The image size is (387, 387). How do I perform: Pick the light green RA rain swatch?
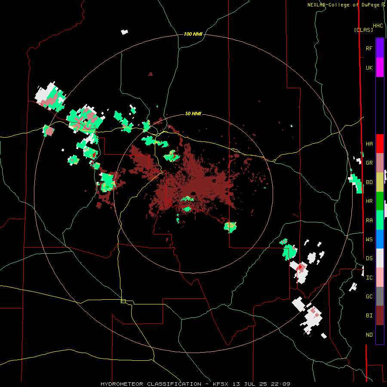click(380, 220)
